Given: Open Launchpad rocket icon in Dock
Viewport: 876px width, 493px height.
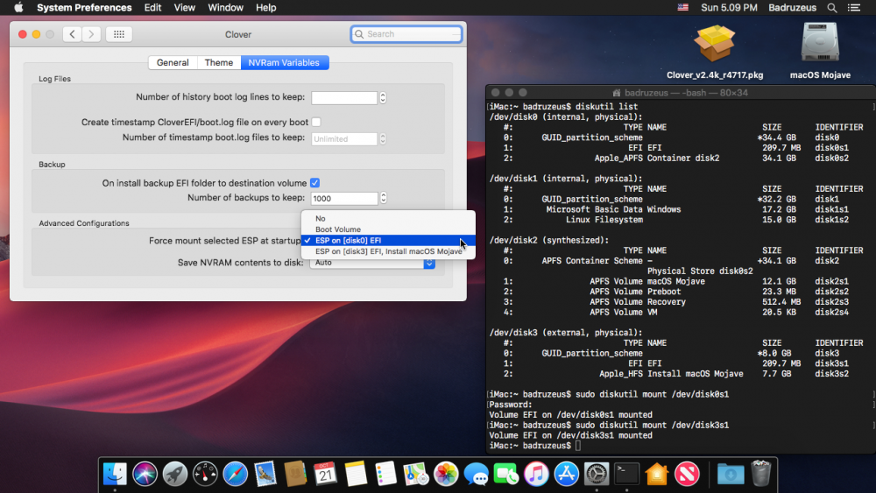Looking at the screenshot, I should point(175,474).
